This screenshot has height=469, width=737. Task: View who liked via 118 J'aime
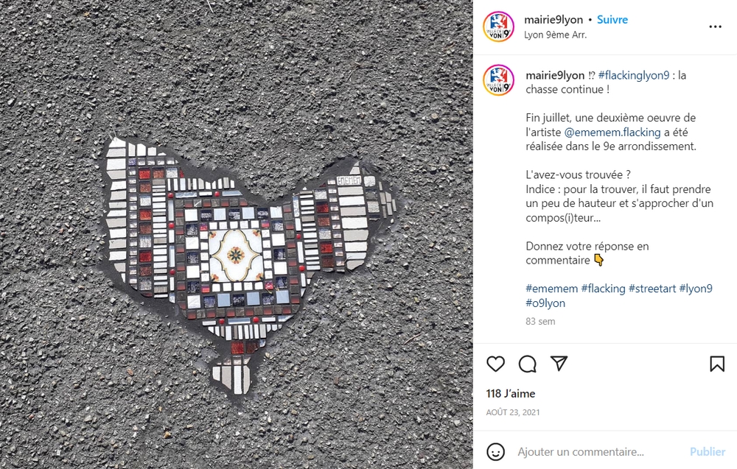pos(511,393)
